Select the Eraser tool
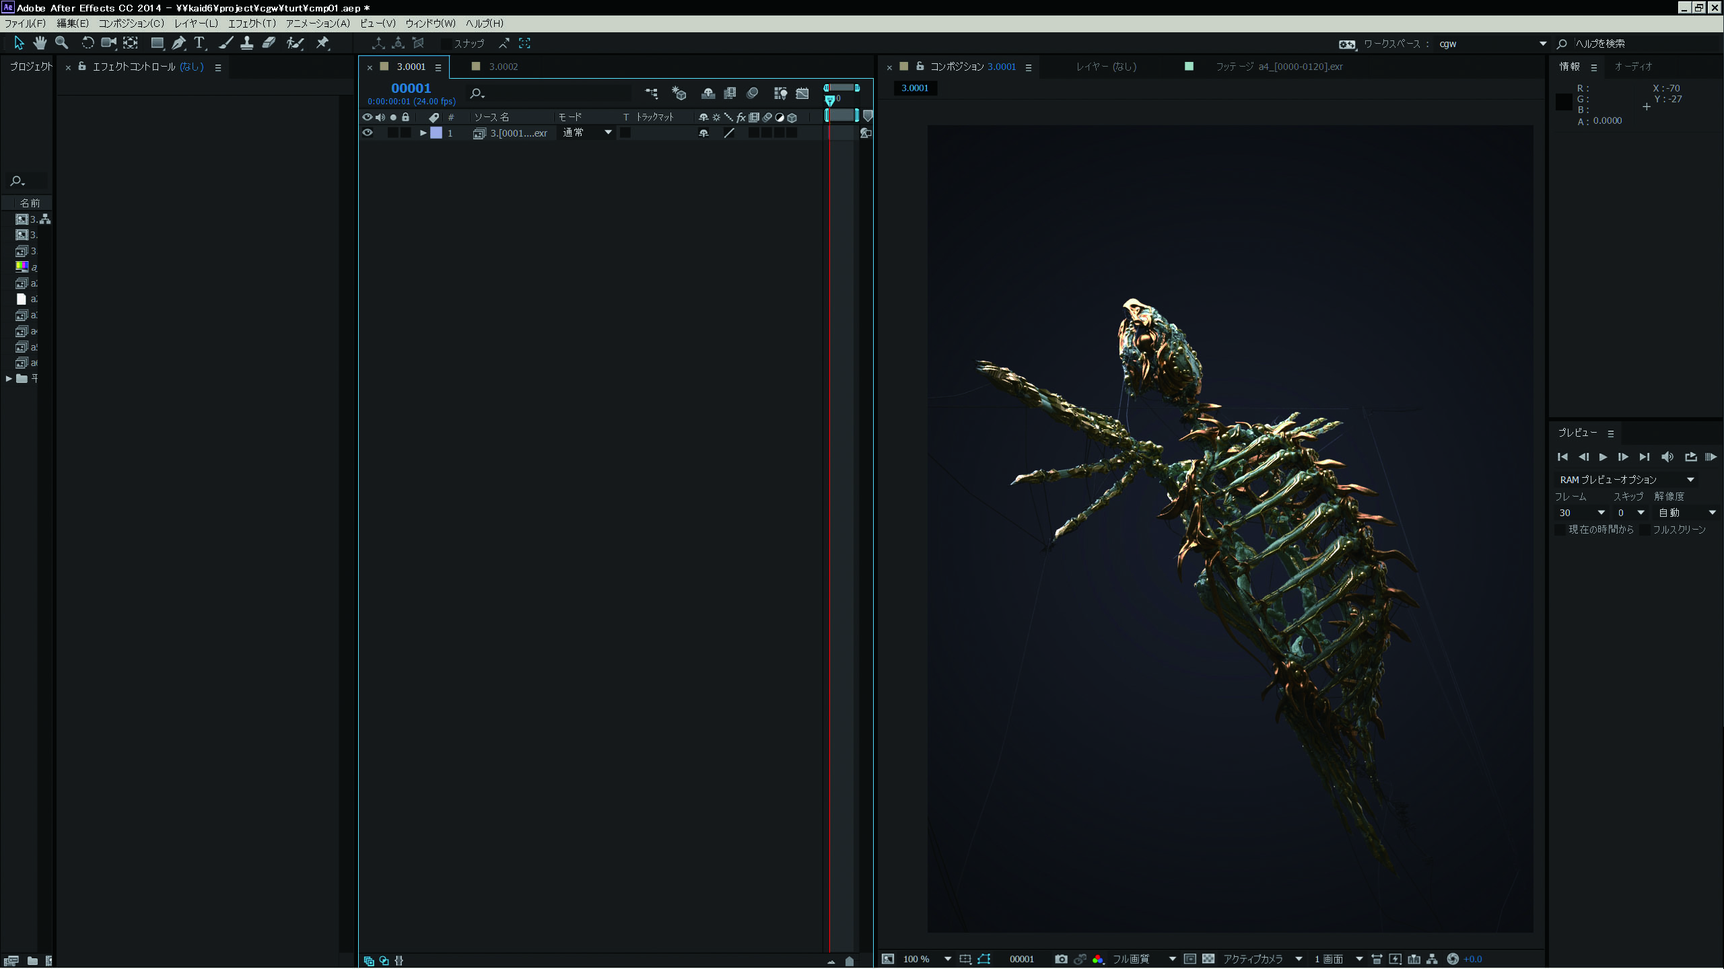This screenshot has height=969, width=1724. tap(269, 43)
